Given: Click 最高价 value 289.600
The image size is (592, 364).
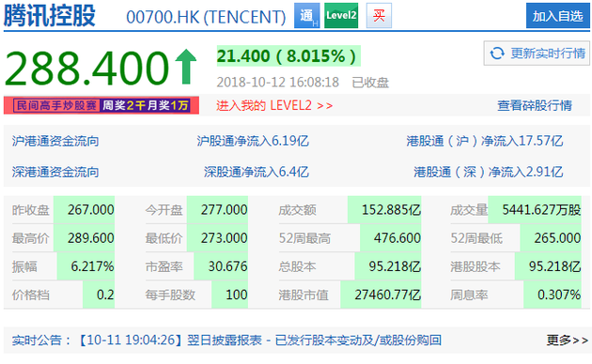Looking at the screenshot, I should [x=90, y=238].
